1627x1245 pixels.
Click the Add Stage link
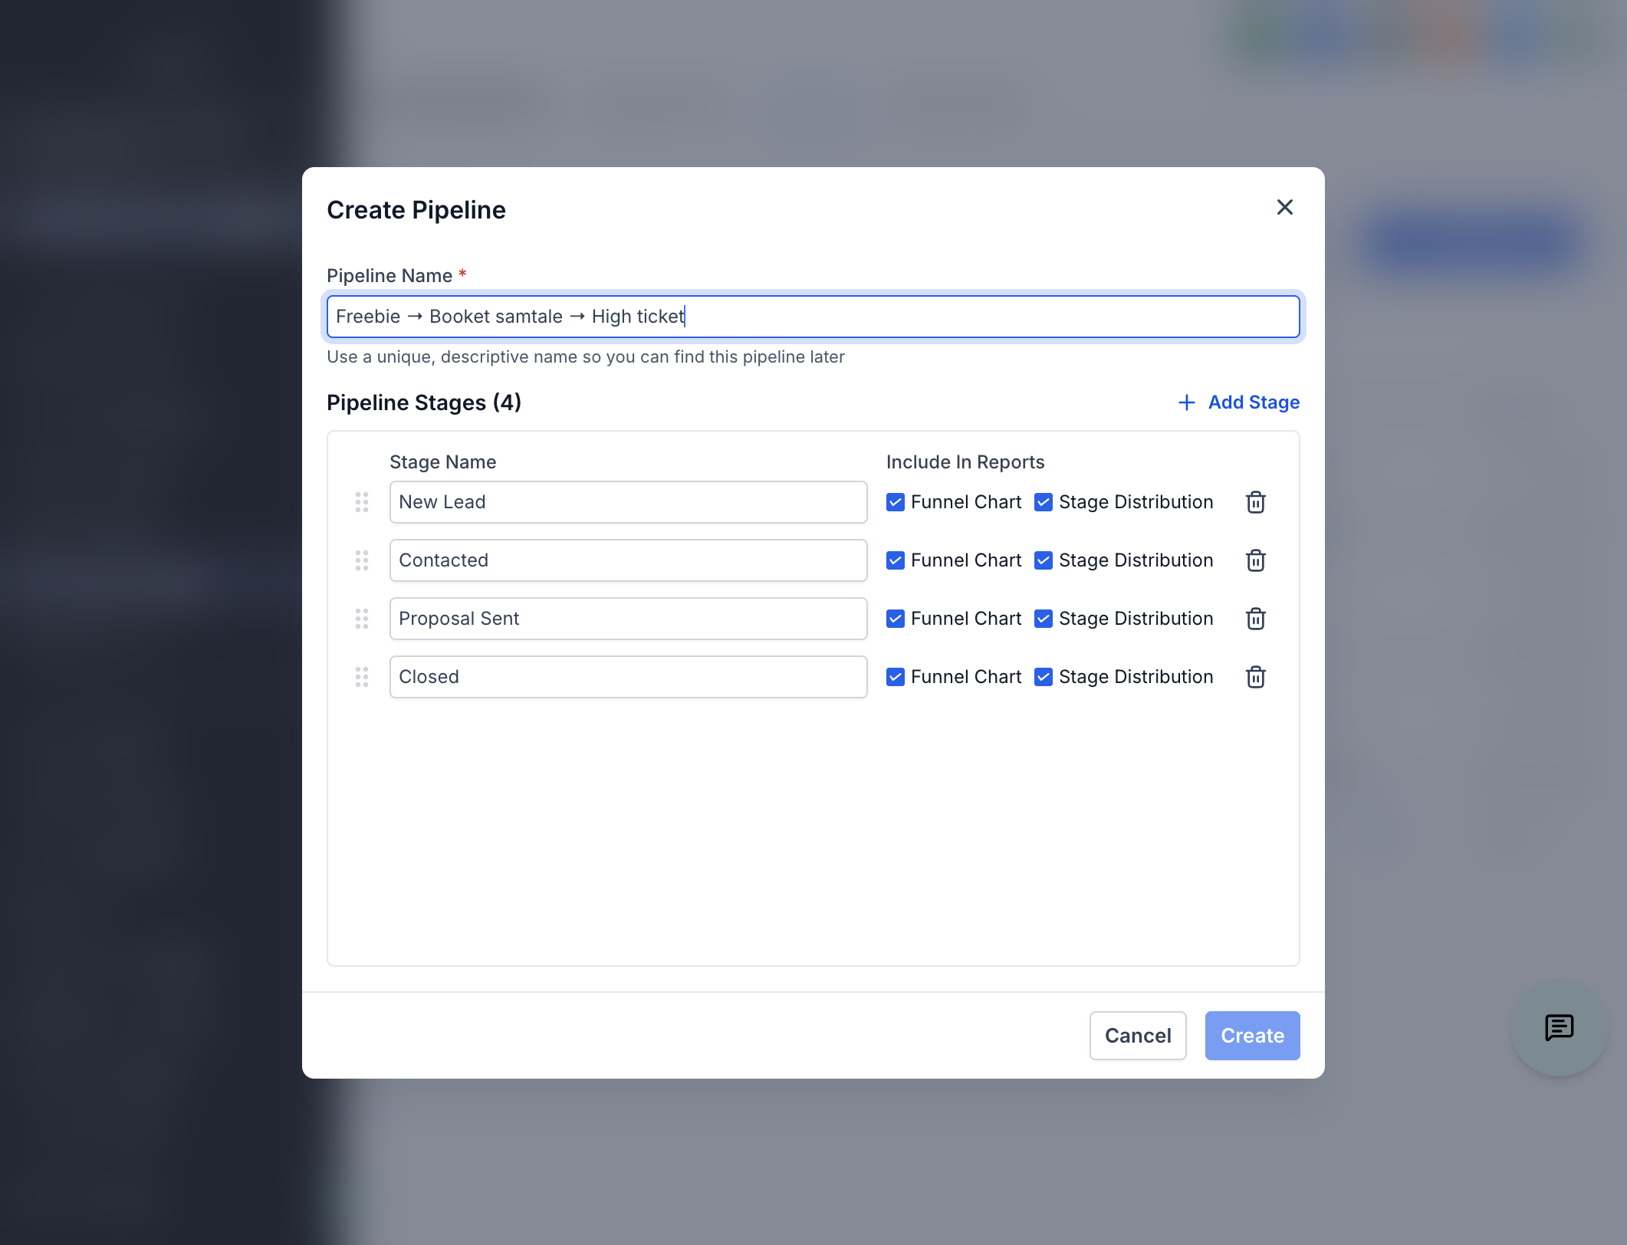(1238, 402)
